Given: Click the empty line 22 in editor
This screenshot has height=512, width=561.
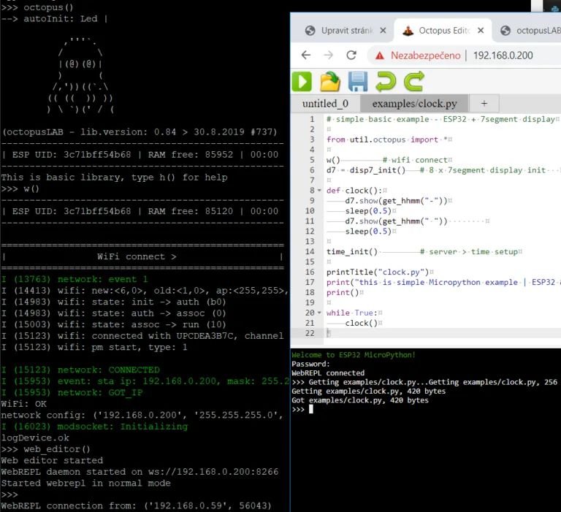Looking at the screenshot, I should point(442,334).
